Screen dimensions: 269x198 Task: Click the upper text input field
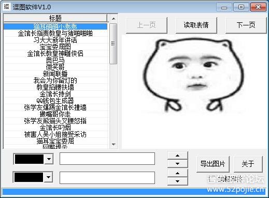pos(107,159)
